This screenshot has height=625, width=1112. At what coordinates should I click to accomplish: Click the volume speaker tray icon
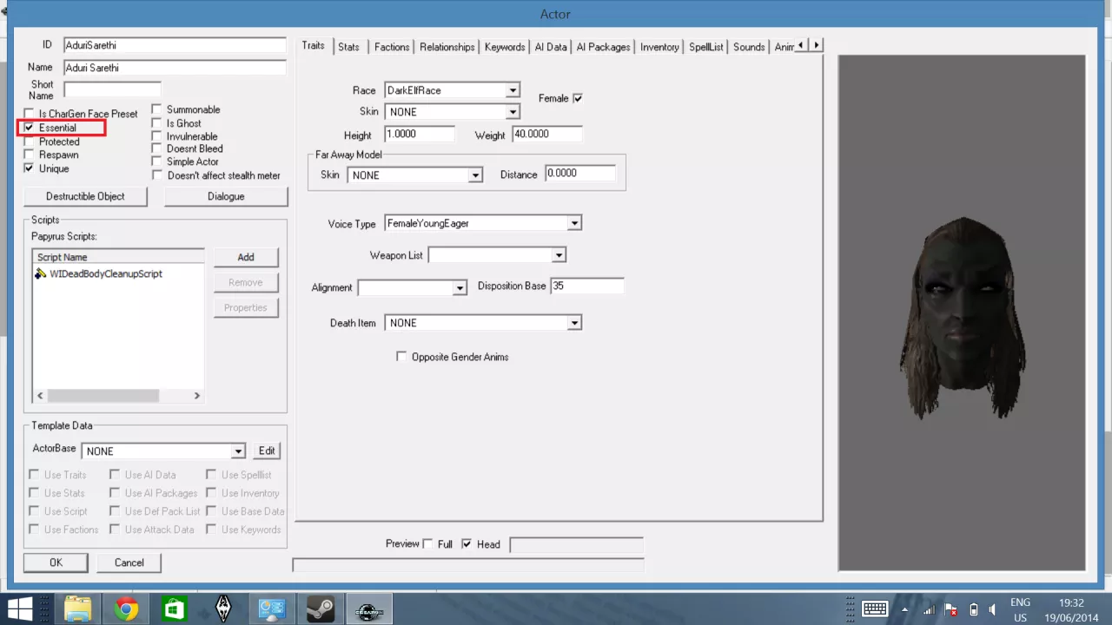click(995, 609)
